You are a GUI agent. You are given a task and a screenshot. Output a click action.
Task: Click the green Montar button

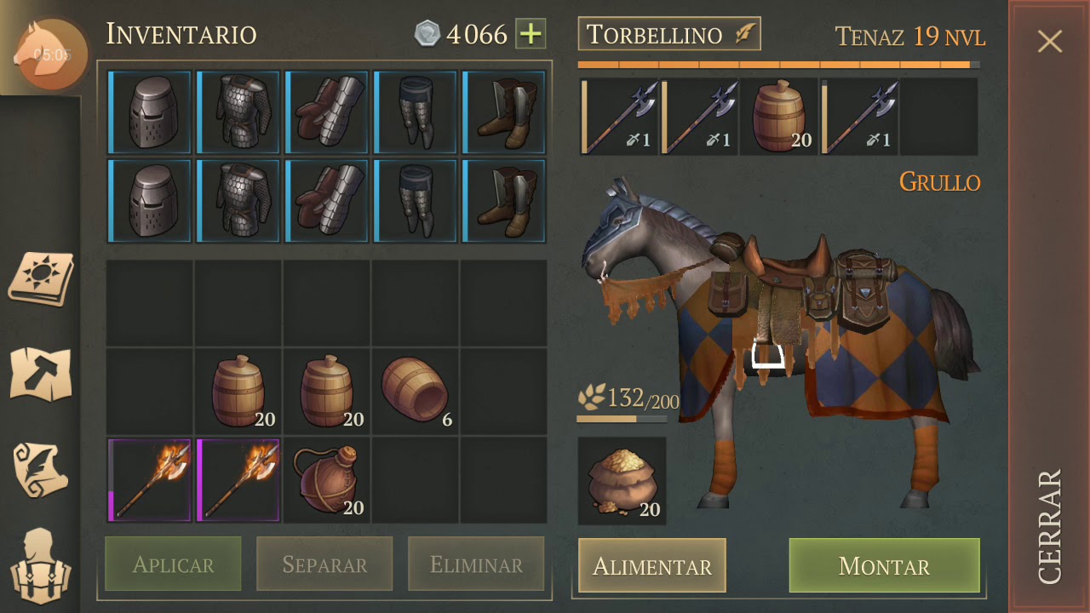pyautogui.click(x=884, y=565)
